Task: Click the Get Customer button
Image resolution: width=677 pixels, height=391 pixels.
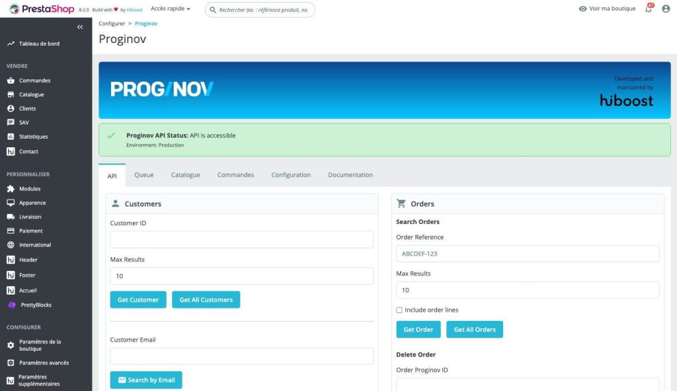Action: point(138,300)
